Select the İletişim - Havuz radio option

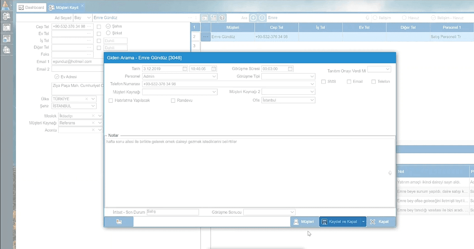click(433, 18)
